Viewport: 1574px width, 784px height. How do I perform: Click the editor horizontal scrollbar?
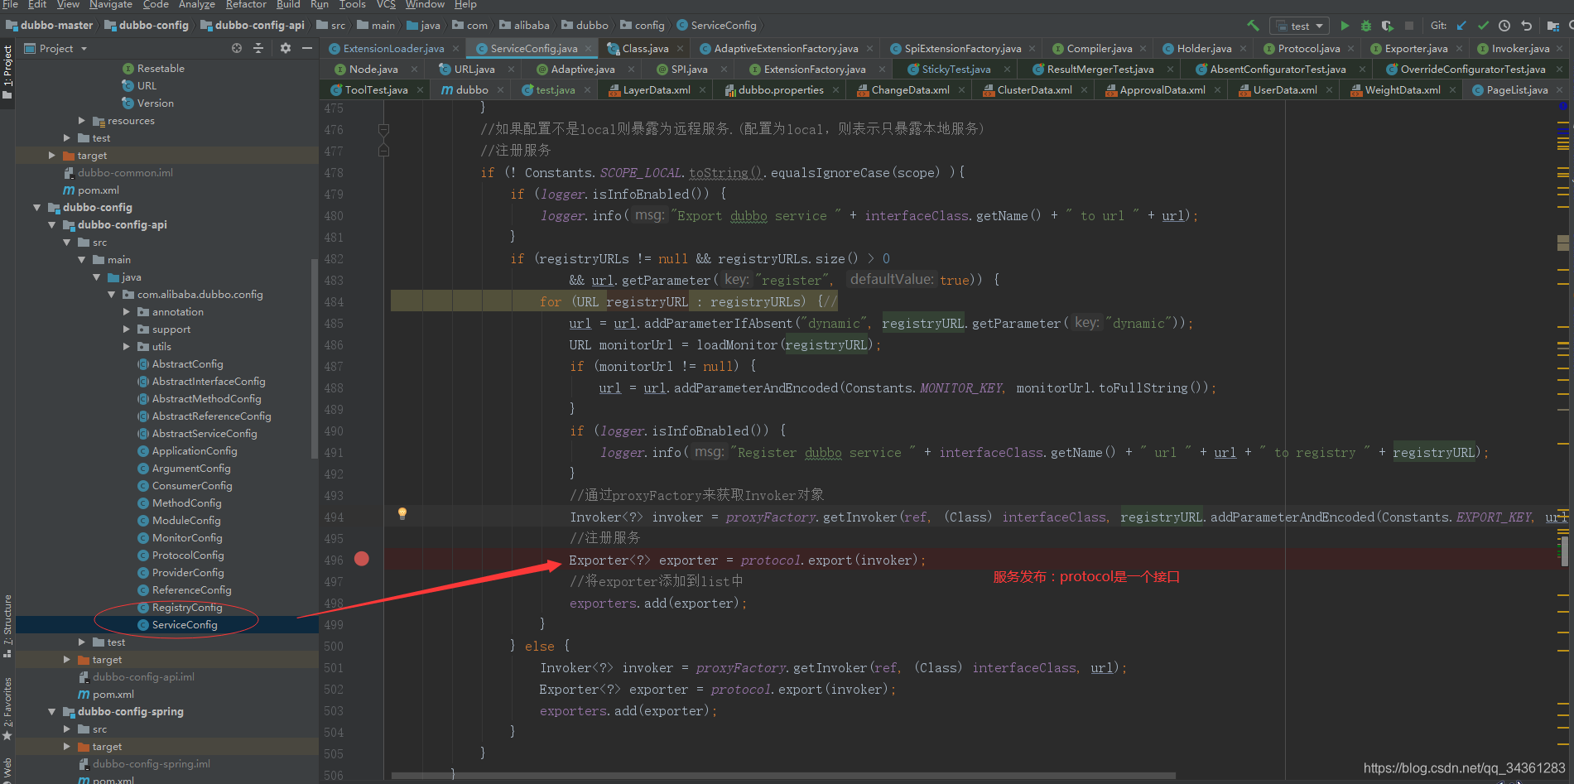[783, 776]
